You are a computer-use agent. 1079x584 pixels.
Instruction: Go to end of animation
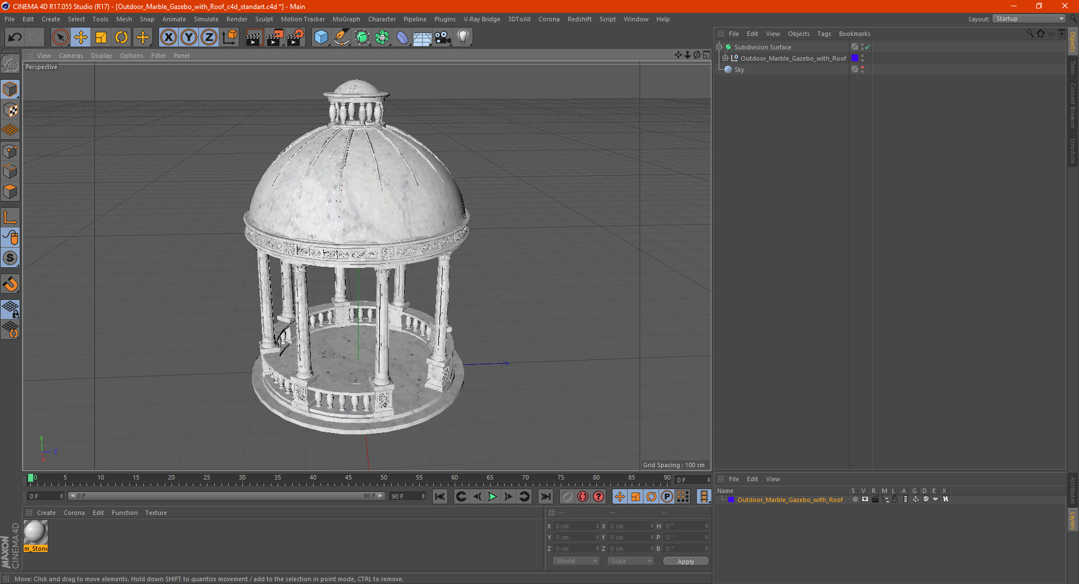point(545,496)
